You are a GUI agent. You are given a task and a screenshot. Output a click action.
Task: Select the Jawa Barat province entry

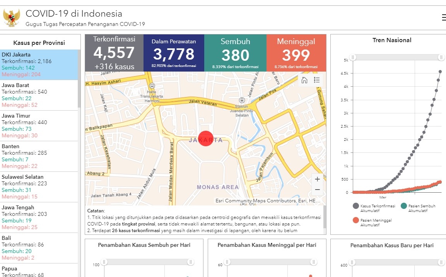pyautogui.click(x=39, y=94)
